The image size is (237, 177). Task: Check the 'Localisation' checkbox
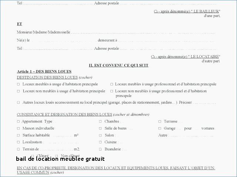[18, 142]
